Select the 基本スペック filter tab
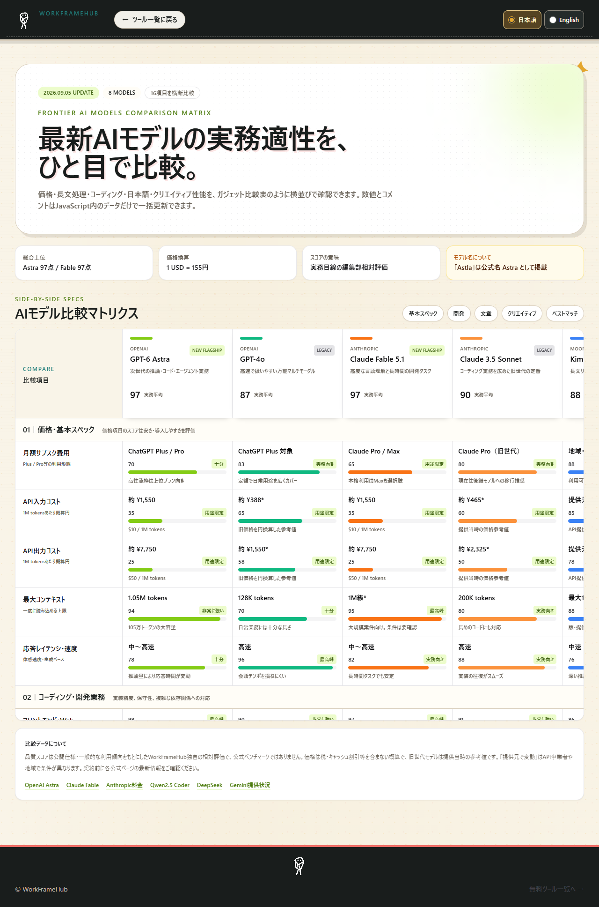This screenshot has width=599, height=907. click(423, 313)
